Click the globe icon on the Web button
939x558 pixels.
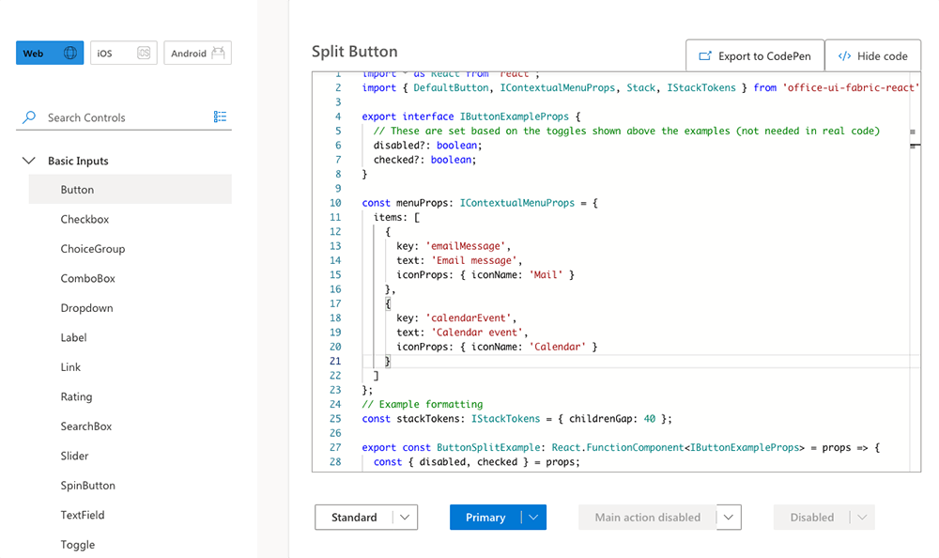(70, 54)
